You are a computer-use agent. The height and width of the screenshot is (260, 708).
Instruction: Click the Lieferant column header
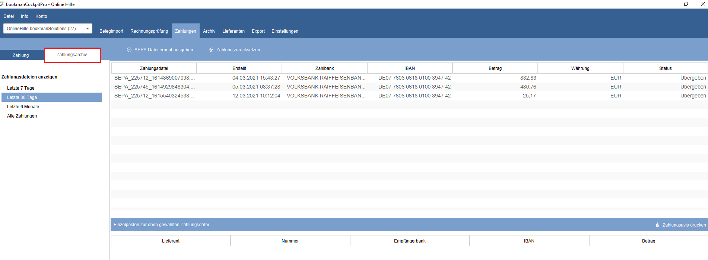171,241
